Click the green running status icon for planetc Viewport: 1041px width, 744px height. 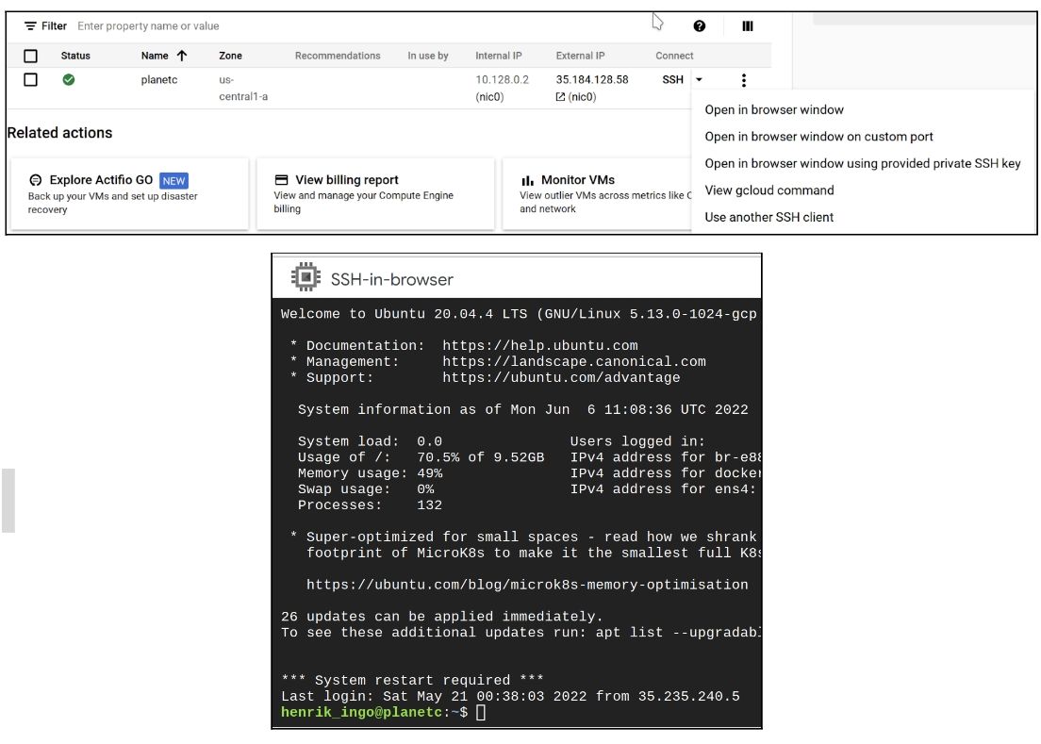[x=69, y=79]
